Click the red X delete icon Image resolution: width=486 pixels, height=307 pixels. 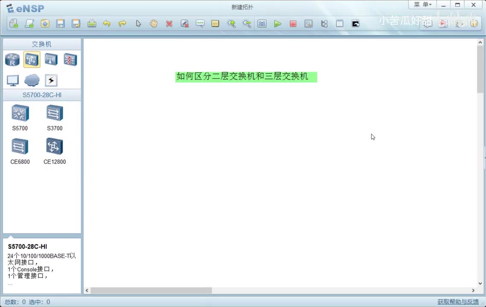(x=169, y=23)
